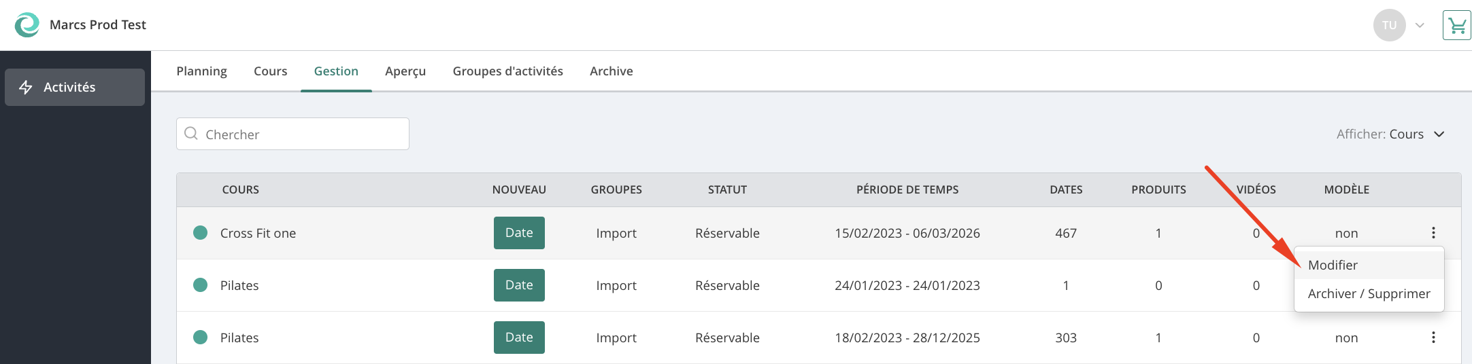Expand the user account chevron
The image size is (1472, 364).
pos(1420,26)
